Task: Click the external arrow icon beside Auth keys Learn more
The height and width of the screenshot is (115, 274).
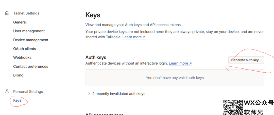Action: 191,63
